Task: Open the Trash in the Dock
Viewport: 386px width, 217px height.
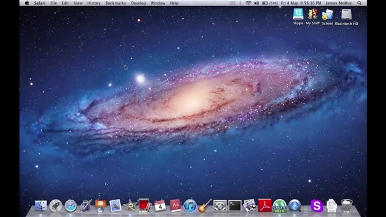Action: pyautogui.click(x=347, y=206)
